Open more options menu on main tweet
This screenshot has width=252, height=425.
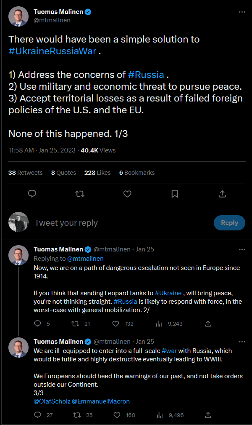pyautogui.click(x=242, y=12)
